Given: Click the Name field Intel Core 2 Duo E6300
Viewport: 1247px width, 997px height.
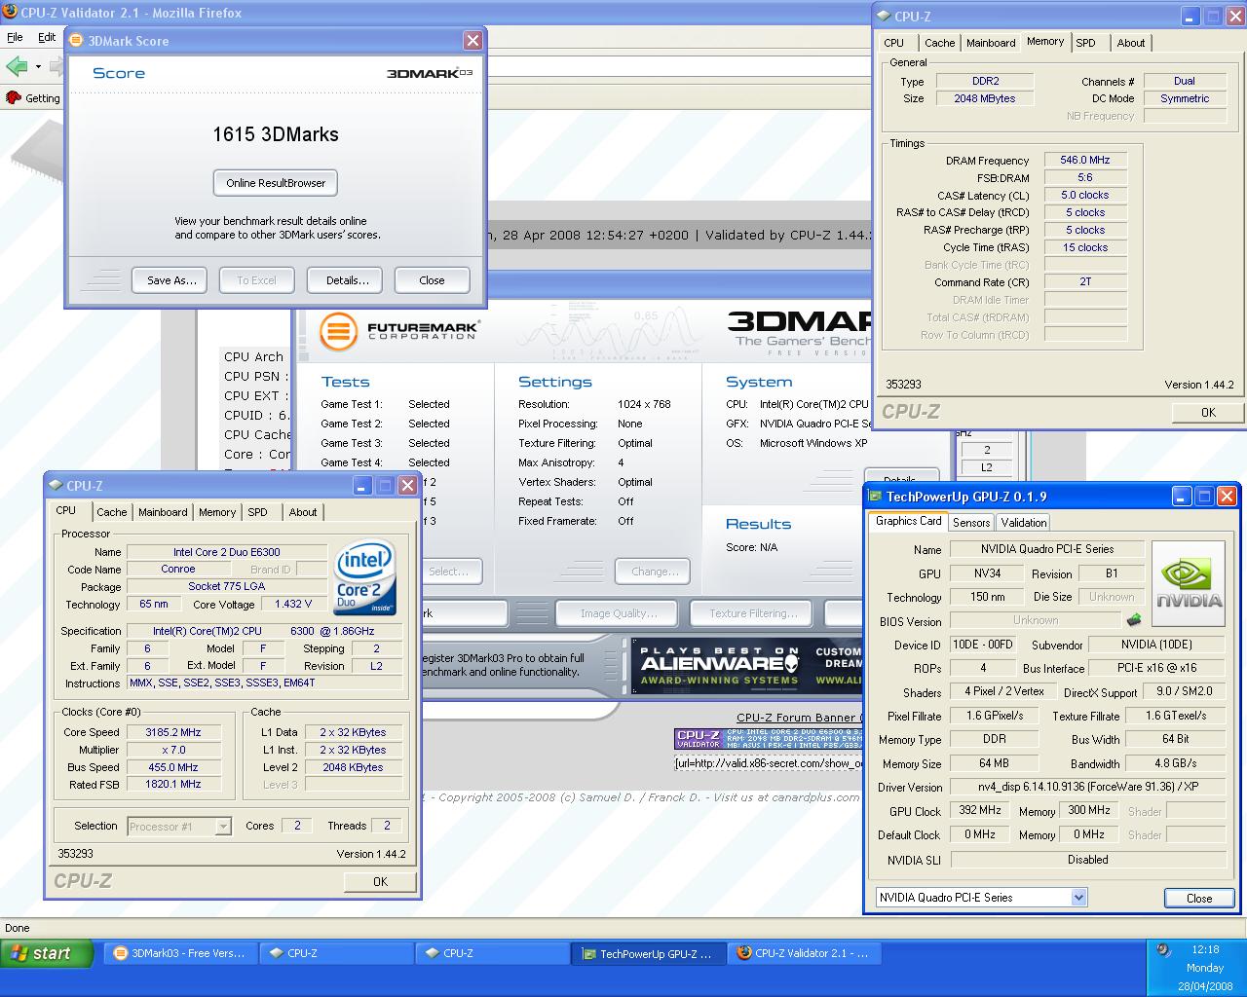Looking at the screenshot, I should pos(227,552).
